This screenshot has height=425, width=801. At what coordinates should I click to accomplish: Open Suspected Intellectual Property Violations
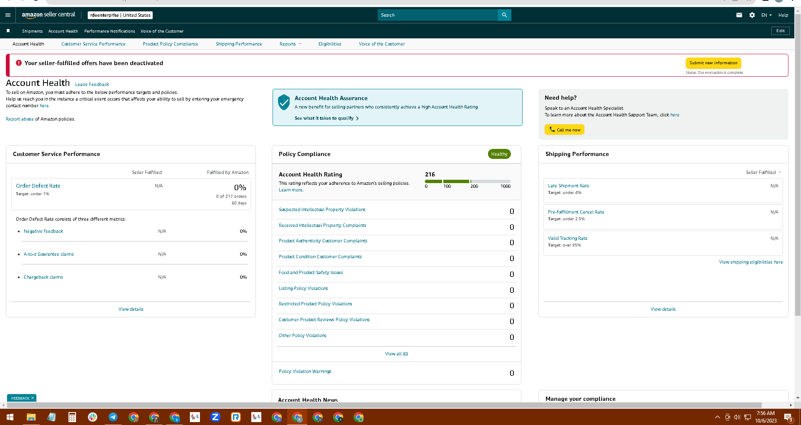point(322,210)
